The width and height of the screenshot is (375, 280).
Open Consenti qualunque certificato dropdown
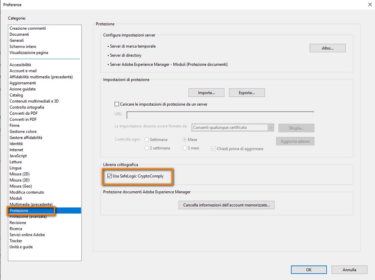233,127
